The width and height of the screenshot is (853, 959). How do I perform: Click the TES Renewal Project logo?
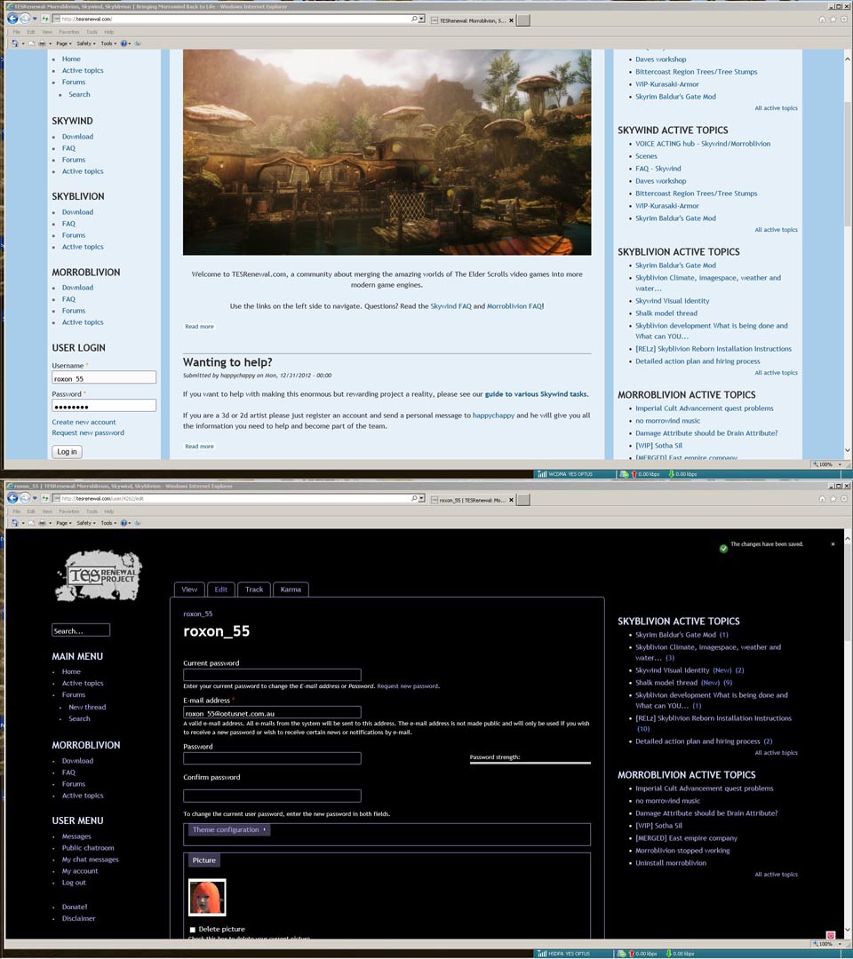tap(99, 575)
